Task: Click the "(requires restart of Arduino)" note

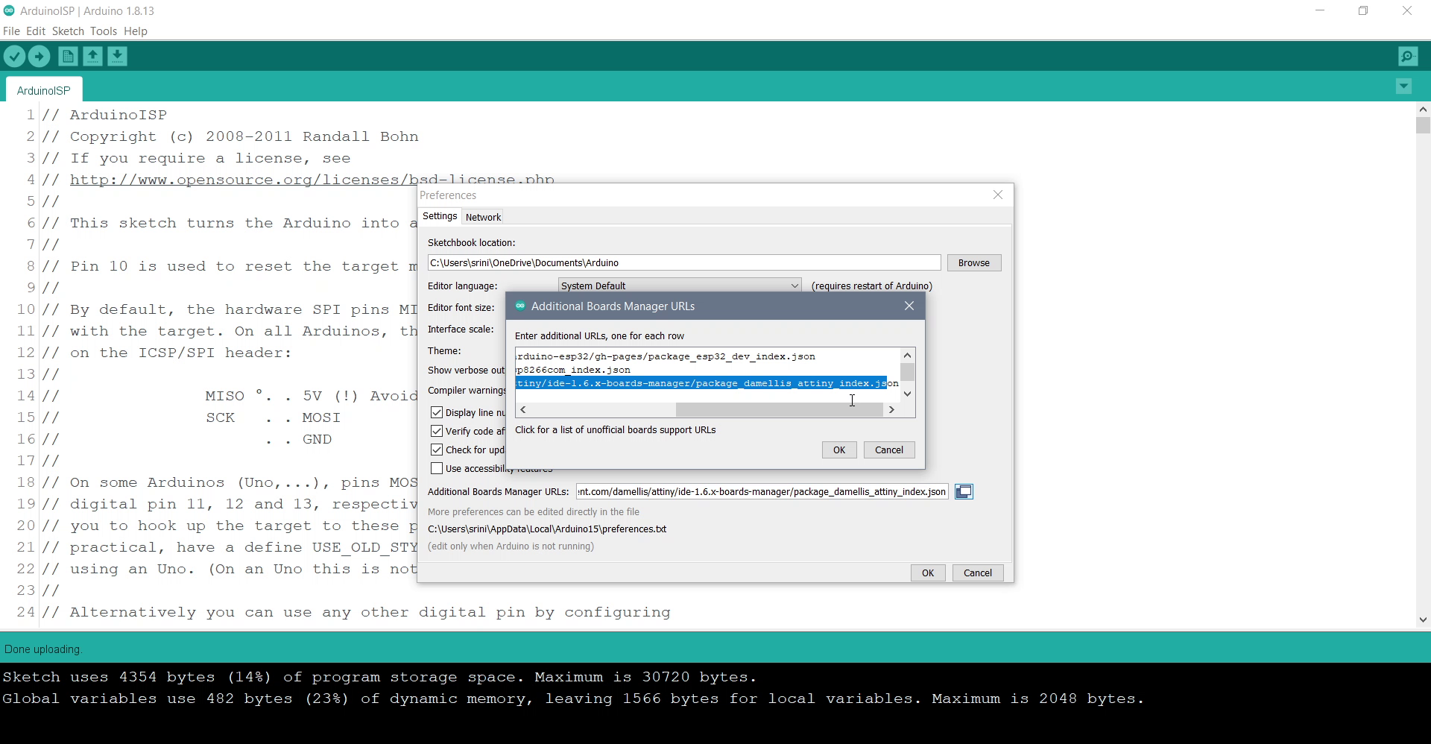Action: [x=872, y=286]
